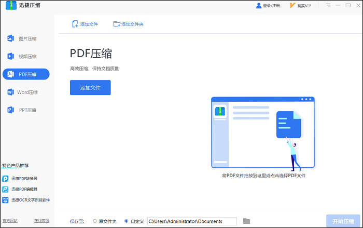The height and width of the screenshot is (228, 363).
Task: Open 迅捷PDF转换器 product icon
Action: 5,178
